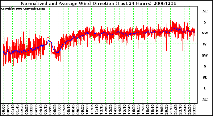
Task: Click the 00:00 time axis label
Action: click(3, 110)
